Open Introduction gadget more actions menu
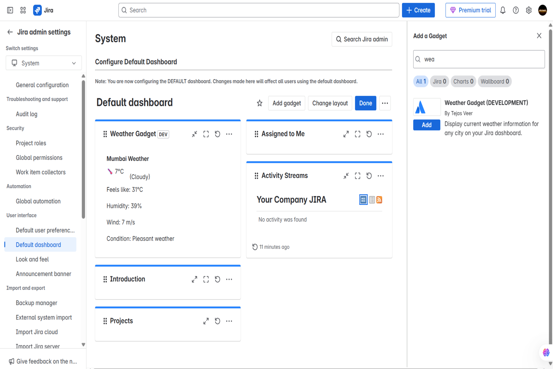The image size is (553, 369). tap(229, 279)
